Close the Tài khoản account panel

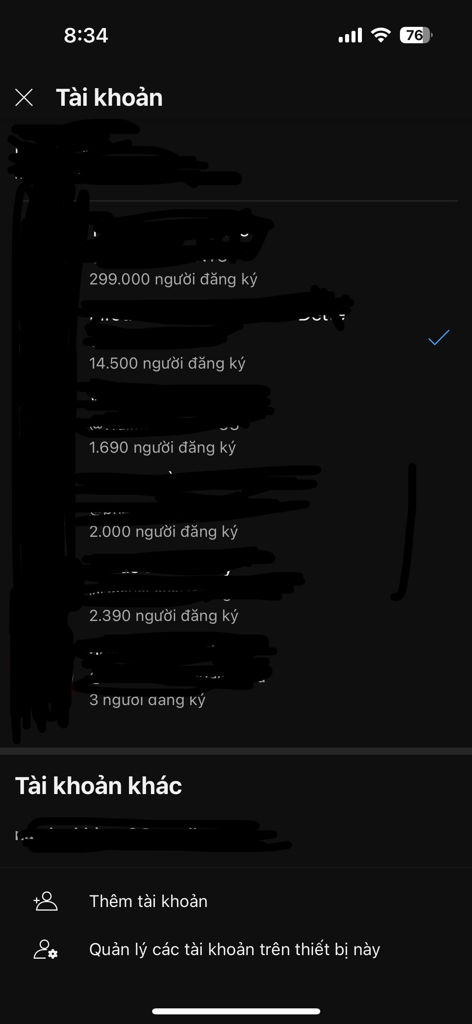click(24, 97)
